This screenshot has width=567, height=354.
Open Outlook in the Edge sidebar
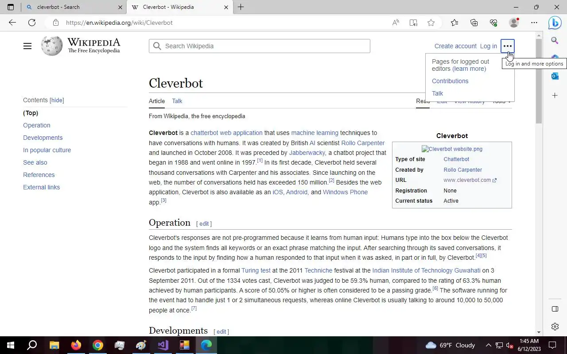[555, 76]
